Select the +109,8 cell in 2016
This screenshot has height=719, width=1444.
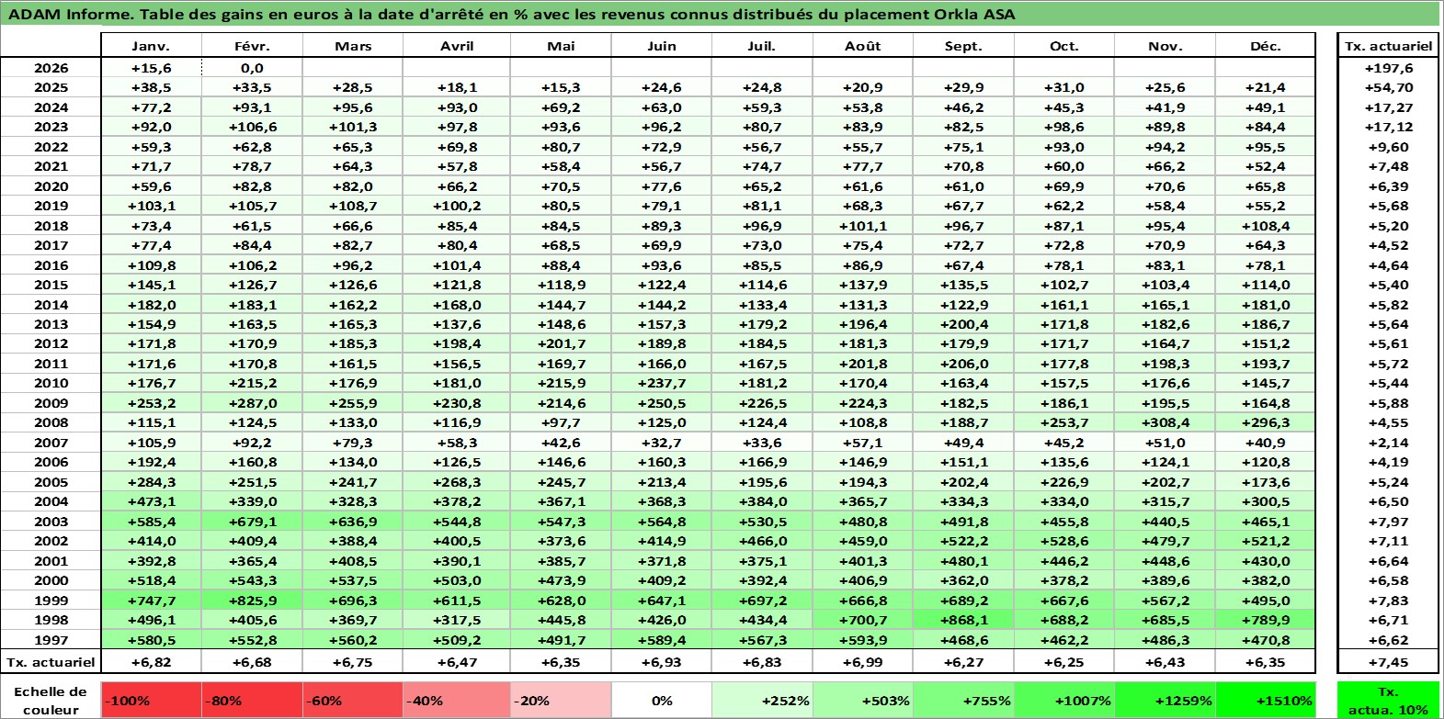[x=151, y=265]
